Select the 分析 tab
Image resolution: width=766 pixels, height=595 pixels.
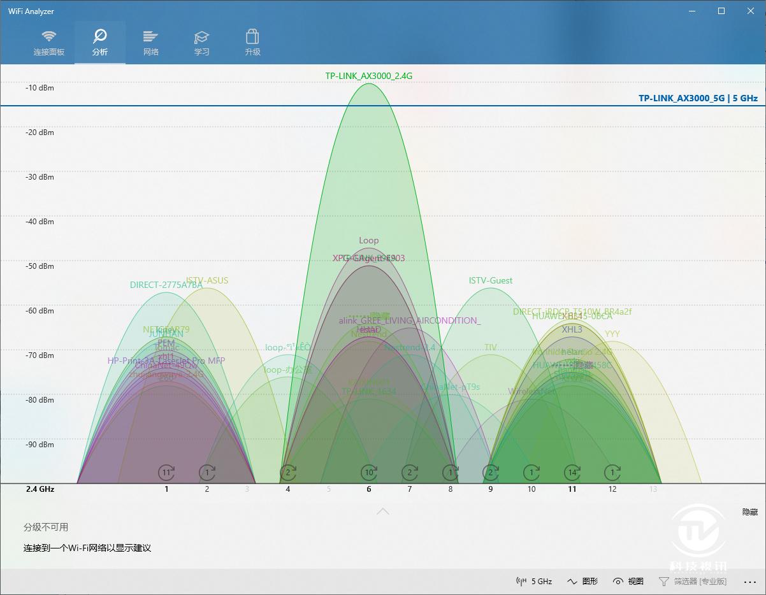click(x=100, y=36)
